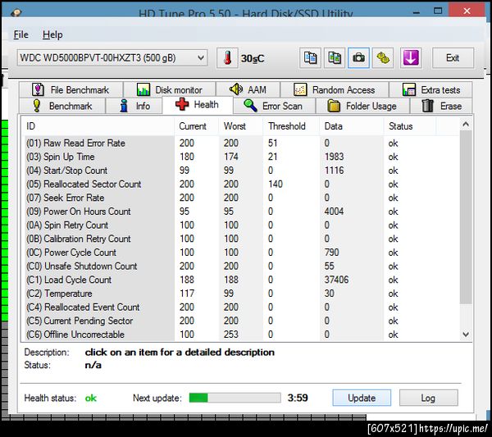Select Reallocated Event Count row
Image resolution: width=492 pixels, height=437 pixels.
(x=242, y=307)
